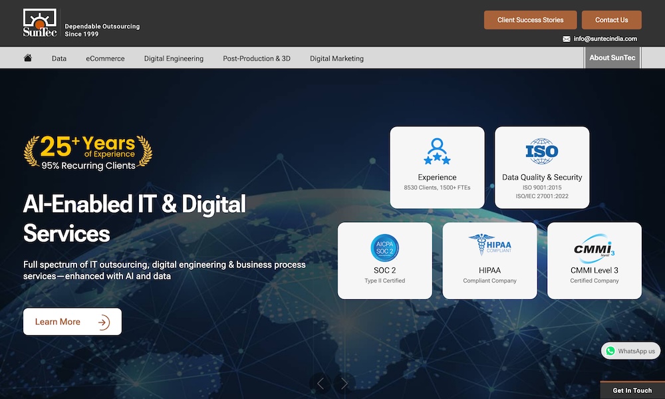This screenshot has width=665, height=399.
Task: Go to previous slide arrow
Action: (x=321, y=384)
